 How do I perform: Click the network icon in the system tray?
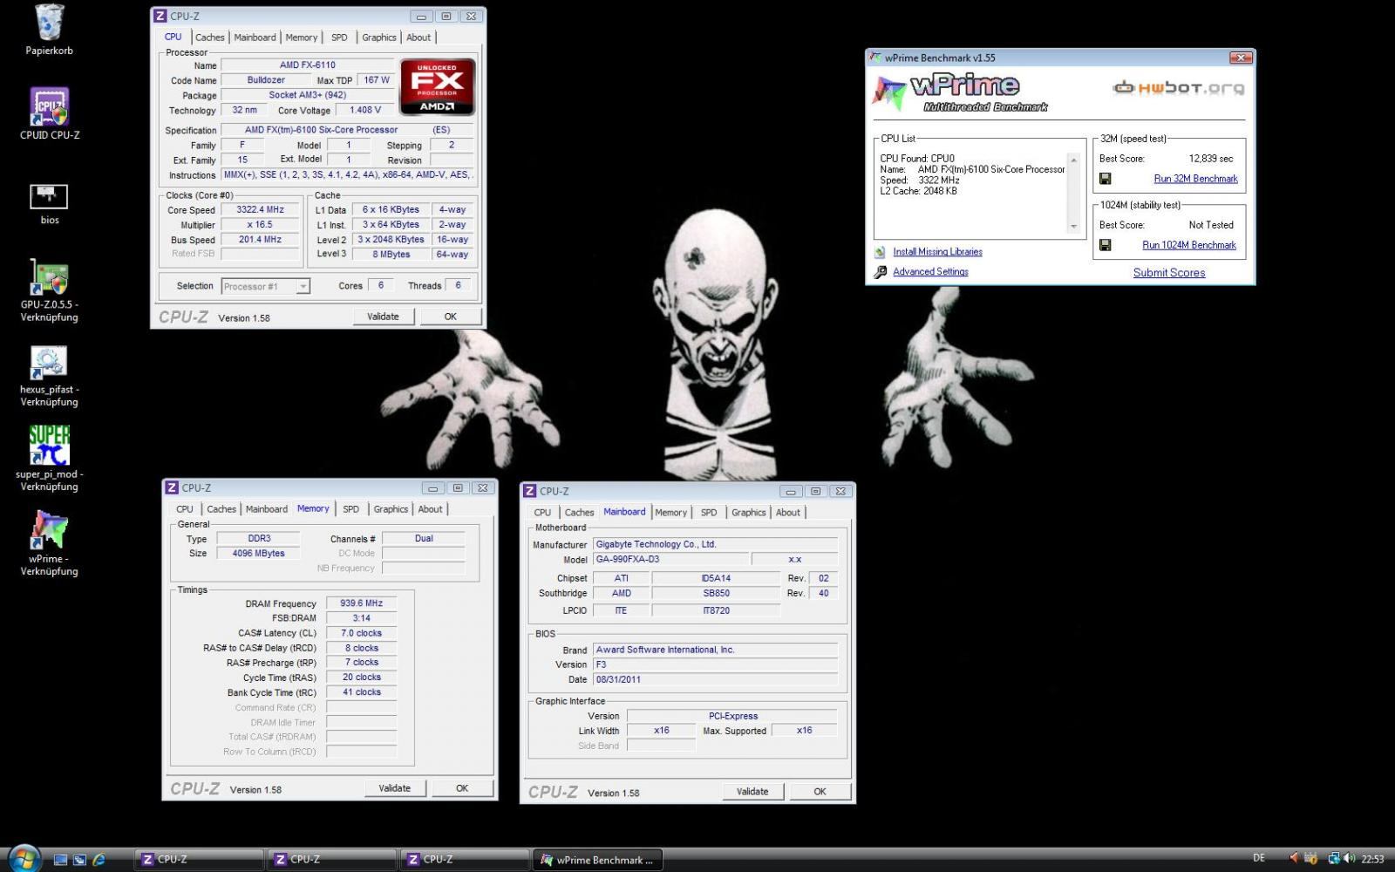pyautogui.click(x=1334, y=859)
